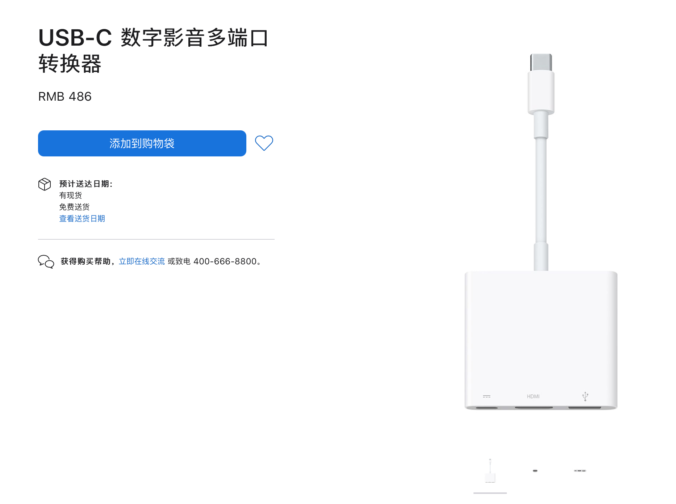The image size is (676, 504).
Task: Click the RMB 486 price text
Action: point(65,97)
